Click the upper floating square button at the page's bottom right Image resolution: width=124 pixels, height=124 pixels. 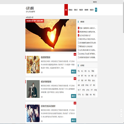121,111
